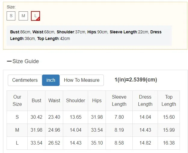Click the Dress Length column header
Viewport: 188px width, 153px height.
(145, 101)
